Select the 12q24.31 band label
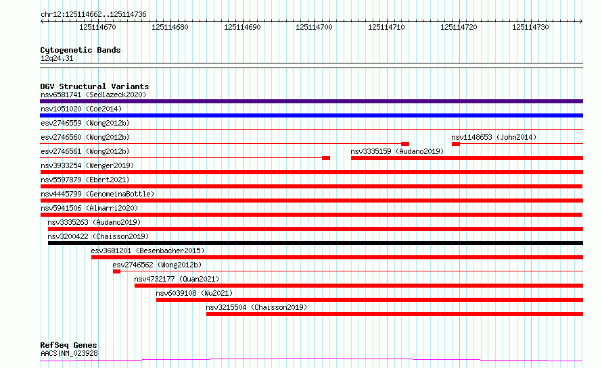 pyautogui.click(x=57, y=58)
